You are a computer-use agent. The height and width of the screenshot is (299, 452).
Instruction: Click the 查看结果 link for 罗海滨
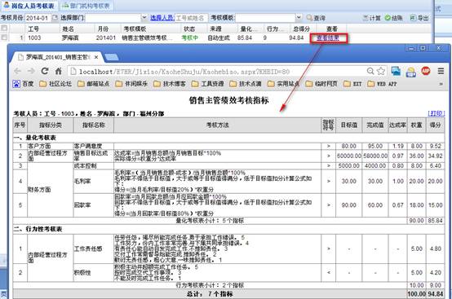[x=328, y=38]
